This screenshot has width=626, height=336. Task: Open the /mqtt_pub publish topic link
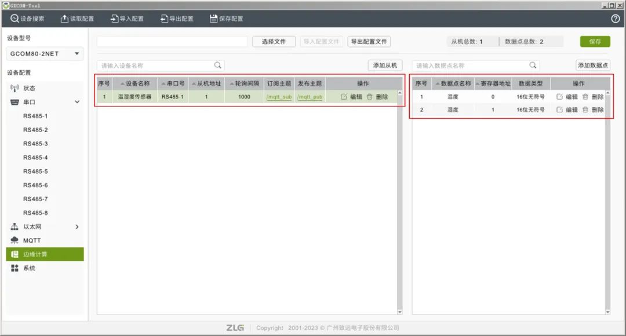pos(310,97)
